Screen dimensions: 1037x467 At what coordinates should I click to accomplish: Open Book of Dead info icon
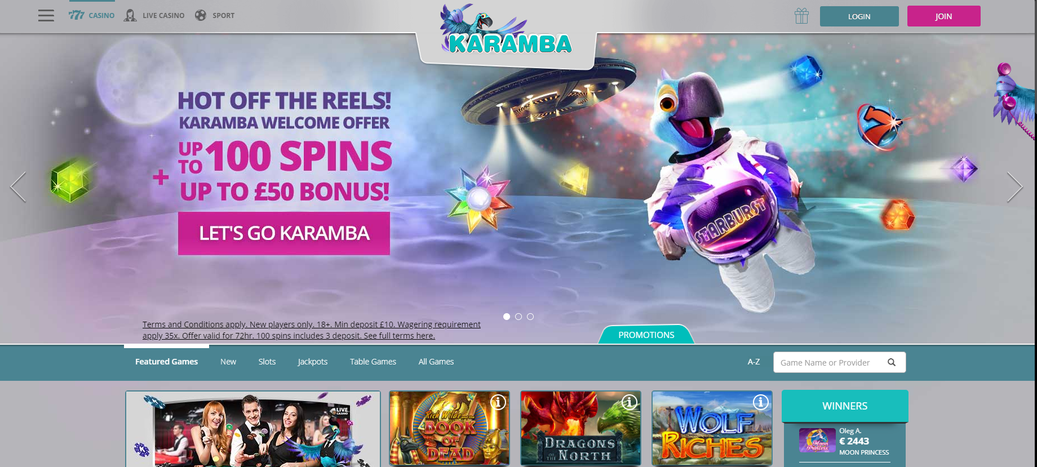coord(498,402)
